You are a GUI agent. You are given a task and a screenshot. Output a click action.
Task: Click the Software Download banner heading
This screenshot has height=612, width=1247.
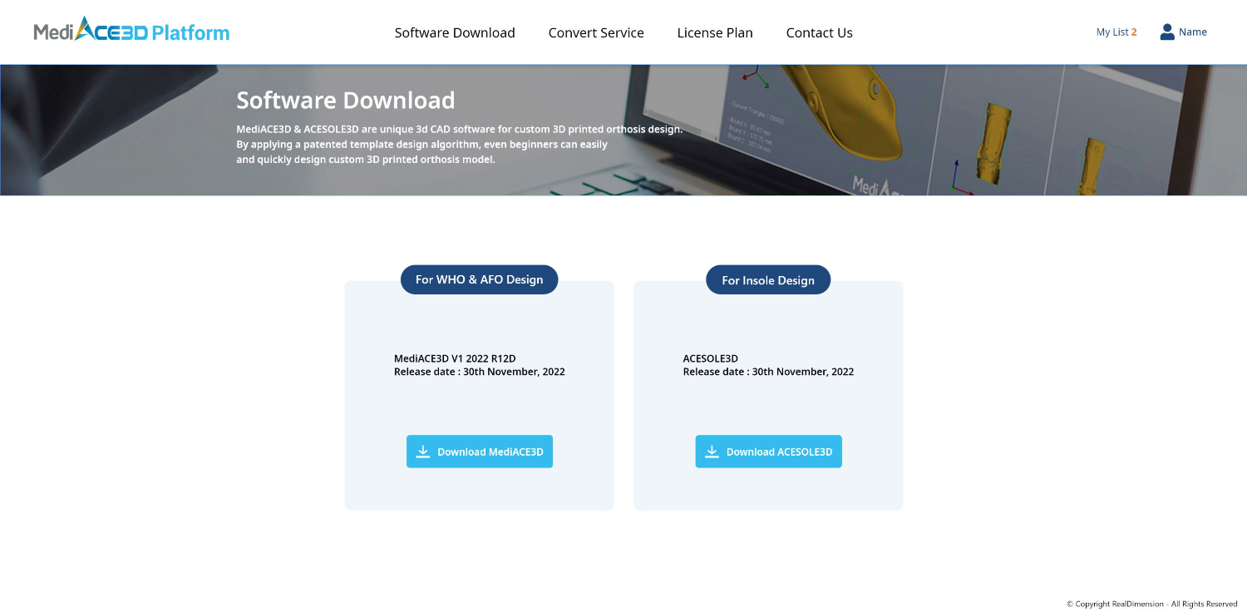346,100
